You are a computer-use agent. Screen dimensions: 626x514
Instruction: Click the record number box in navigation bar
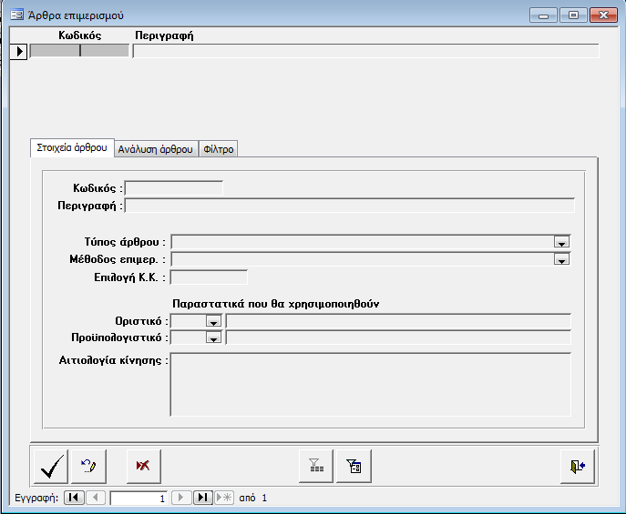pos(139,498)
